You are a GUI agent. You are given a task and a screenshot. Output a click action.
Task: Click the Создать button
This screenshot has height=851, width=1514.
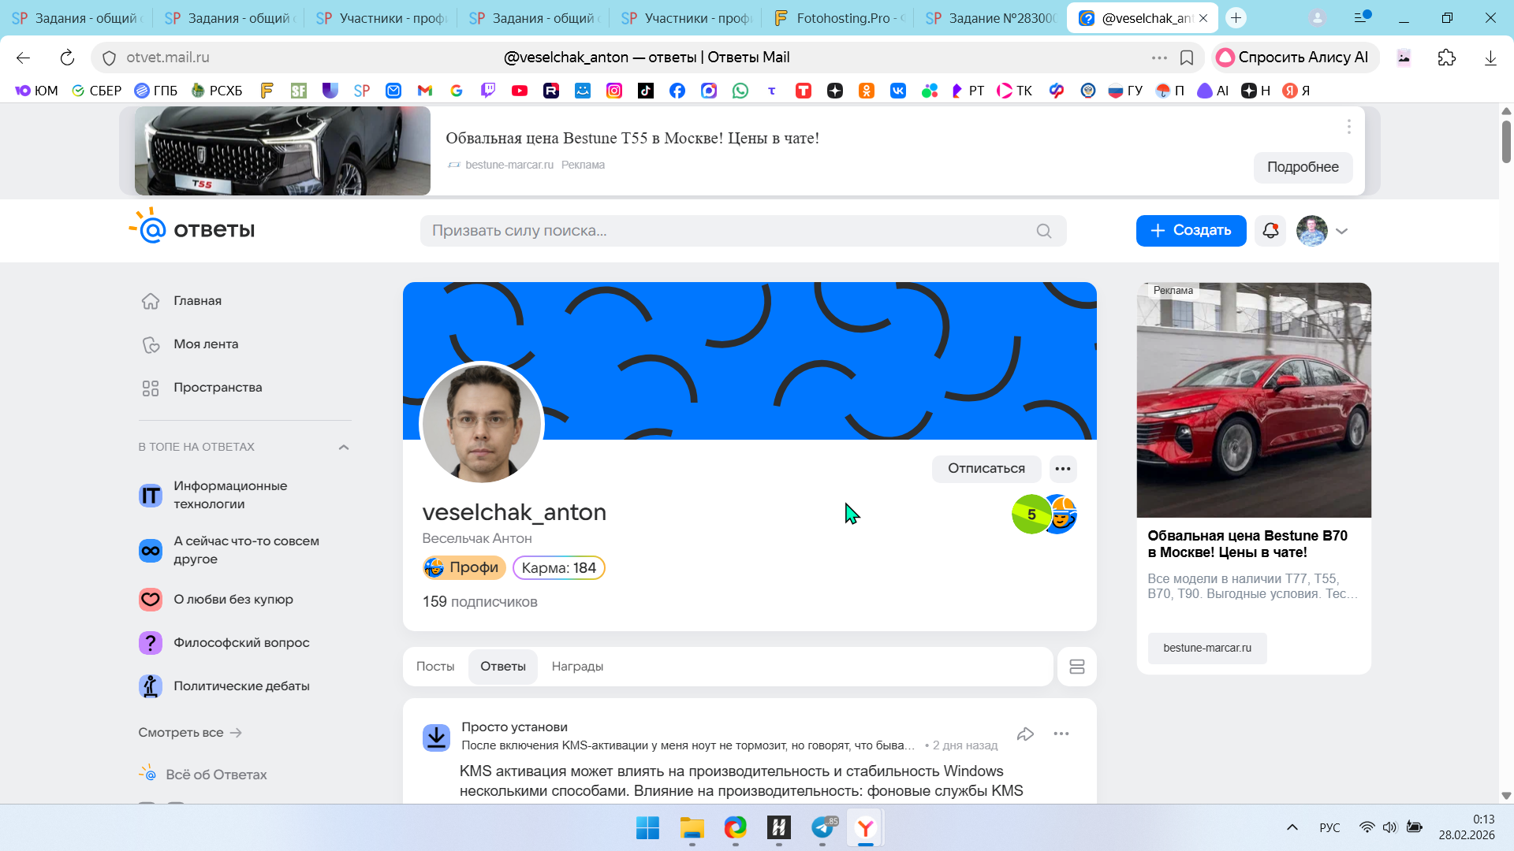1191,231
